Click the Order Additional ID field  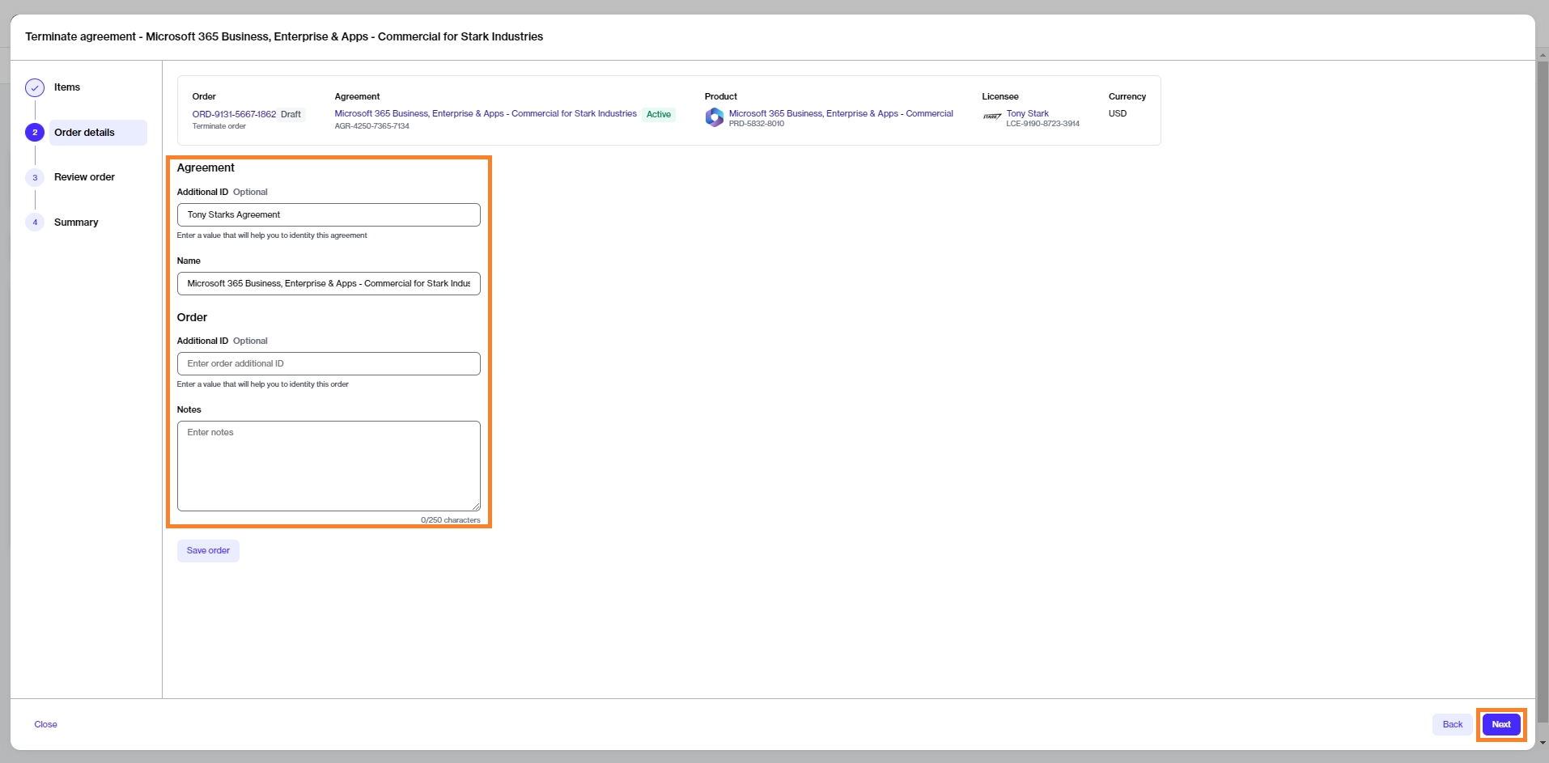(329, 364)
